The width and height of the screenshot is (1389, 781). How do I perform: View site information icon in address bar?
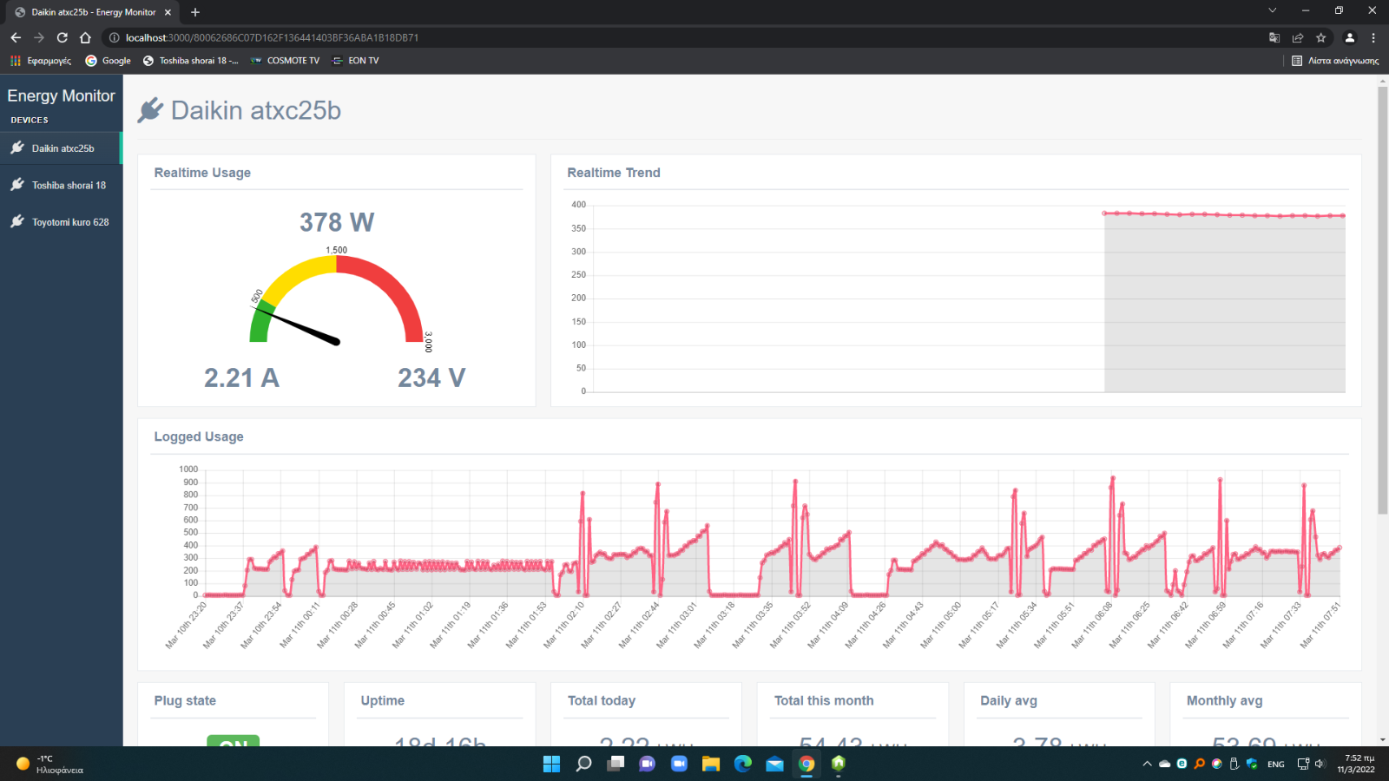click(x=114, y=37)
